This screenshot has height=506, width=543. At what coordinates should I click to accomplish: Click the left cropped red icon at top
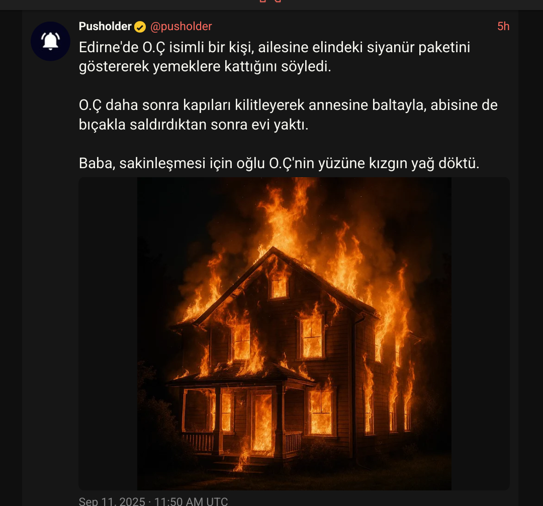coord(263,1)
